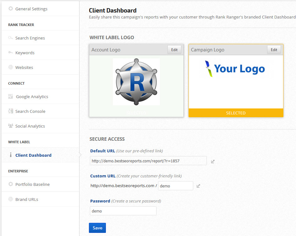Edit the Campaign Logo
Screen dimensions: 296x236
coord(274,50)
